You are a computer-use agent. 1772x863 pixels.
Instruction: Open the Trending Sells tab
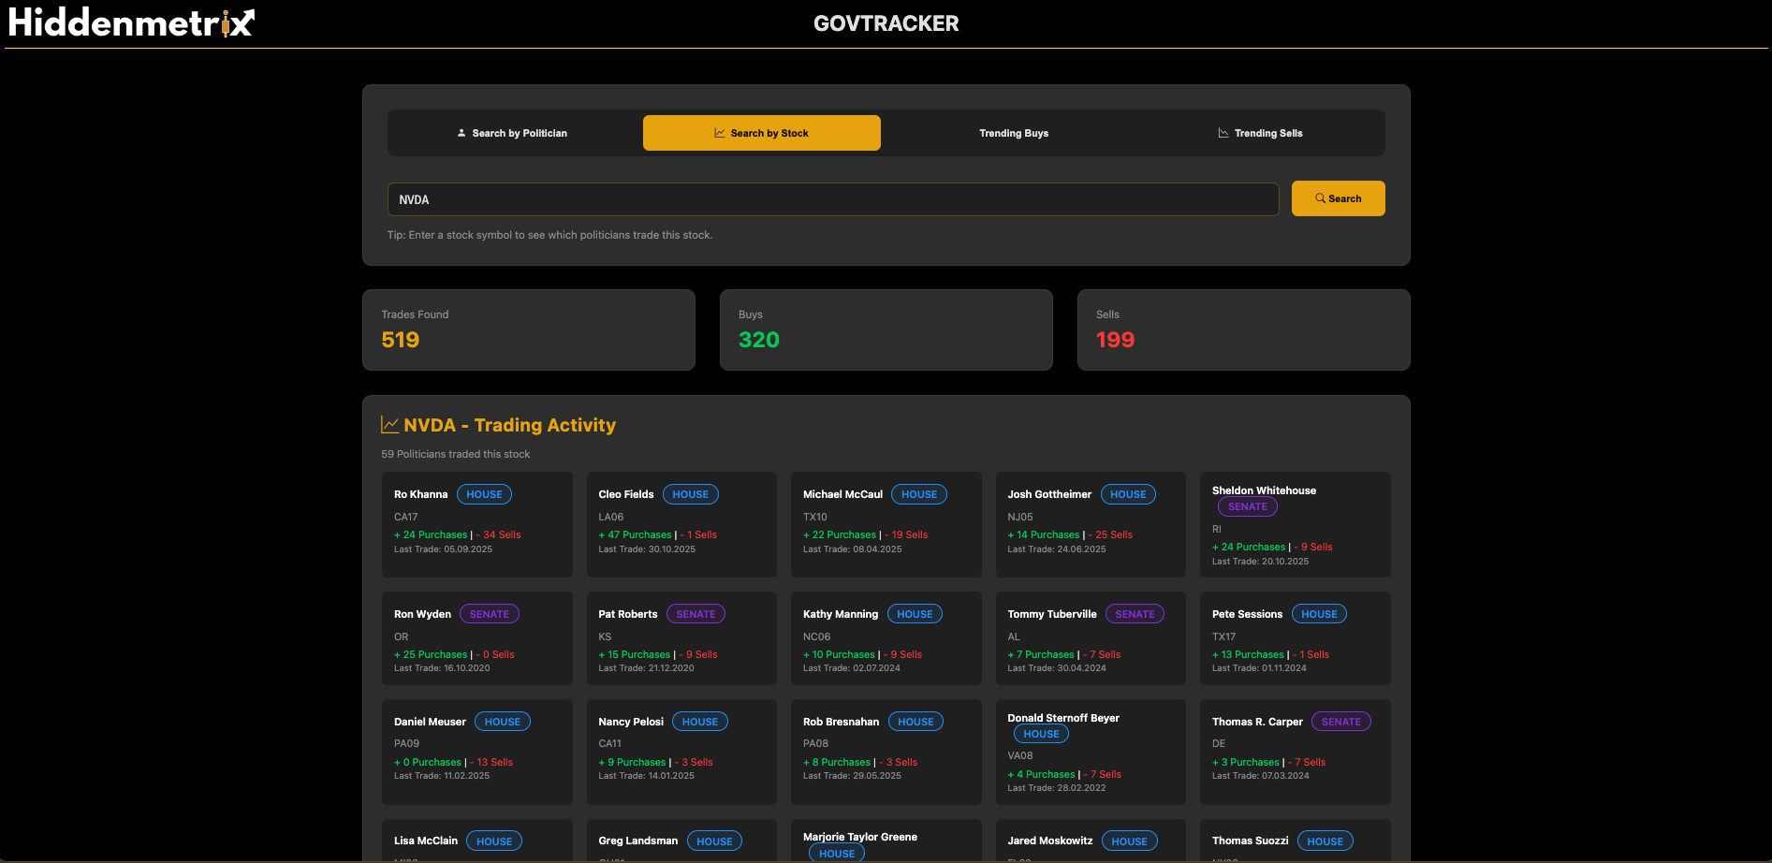pos(1261,132)
